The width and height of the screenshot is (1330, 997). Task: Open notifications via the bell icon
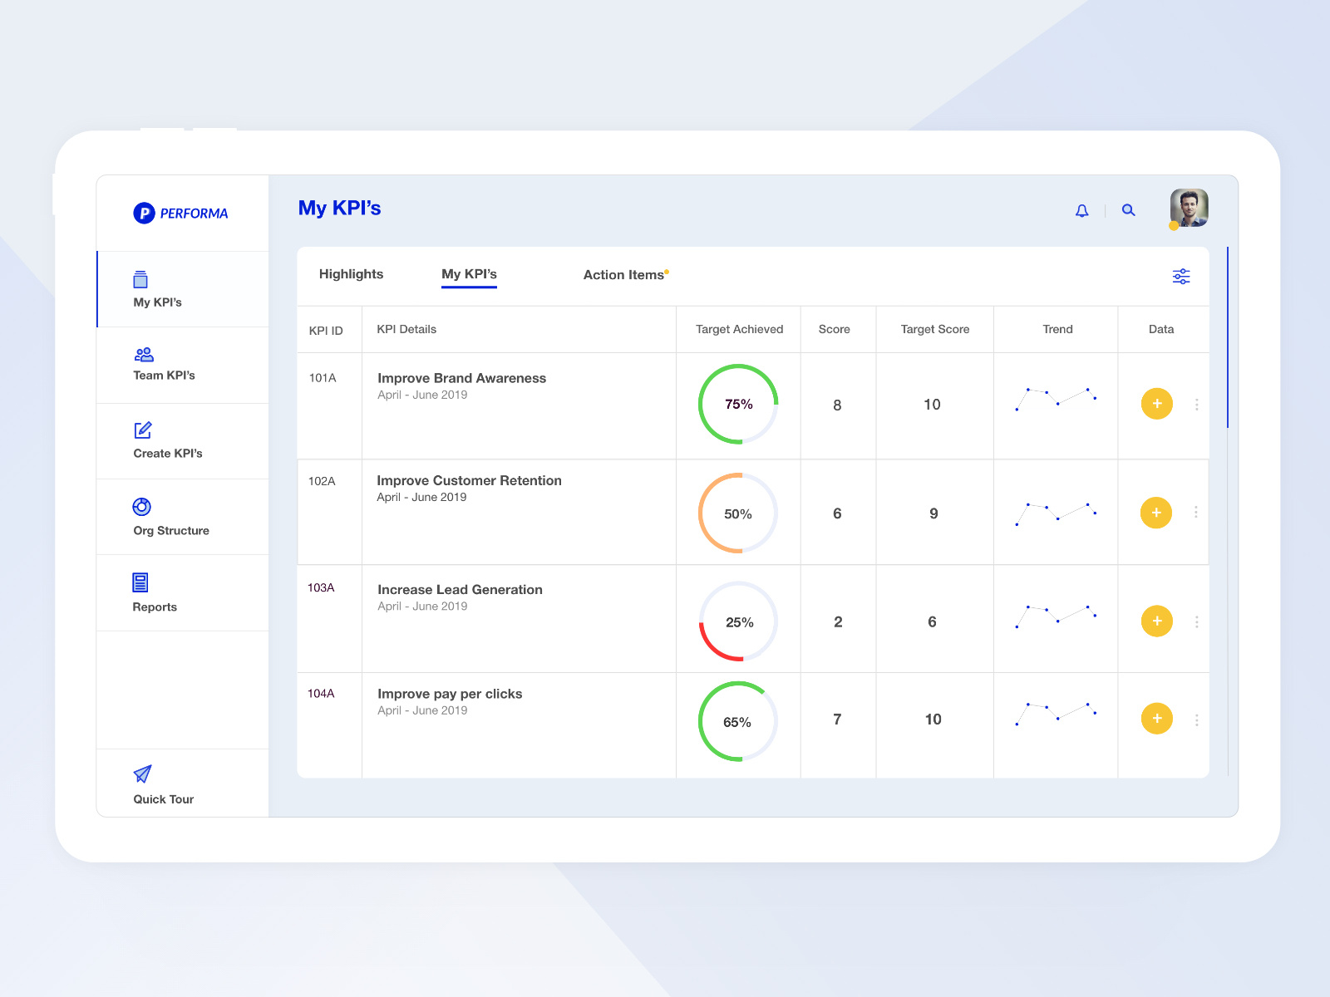(x=1083, y=210)
